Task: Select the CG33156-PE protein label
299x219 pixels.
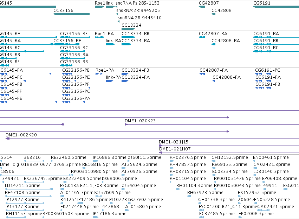Action: point(76,77)
